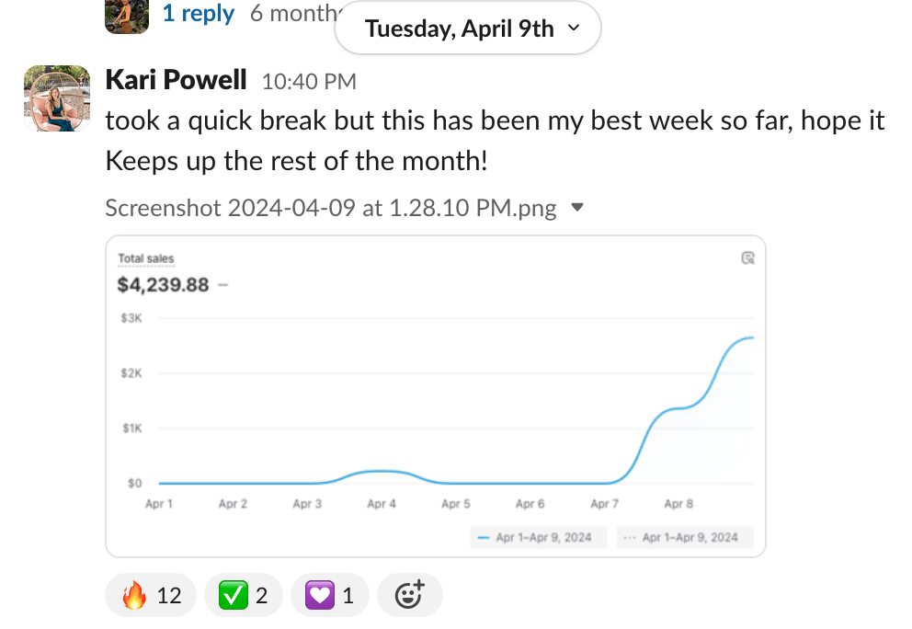Collapse the screenshot attachment using the triangle
Screen dimensions: 912x629
[x=577, y=208]
